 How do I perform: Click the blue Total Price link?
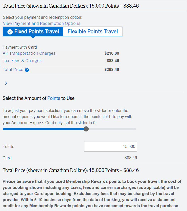[x=13, y=69]
